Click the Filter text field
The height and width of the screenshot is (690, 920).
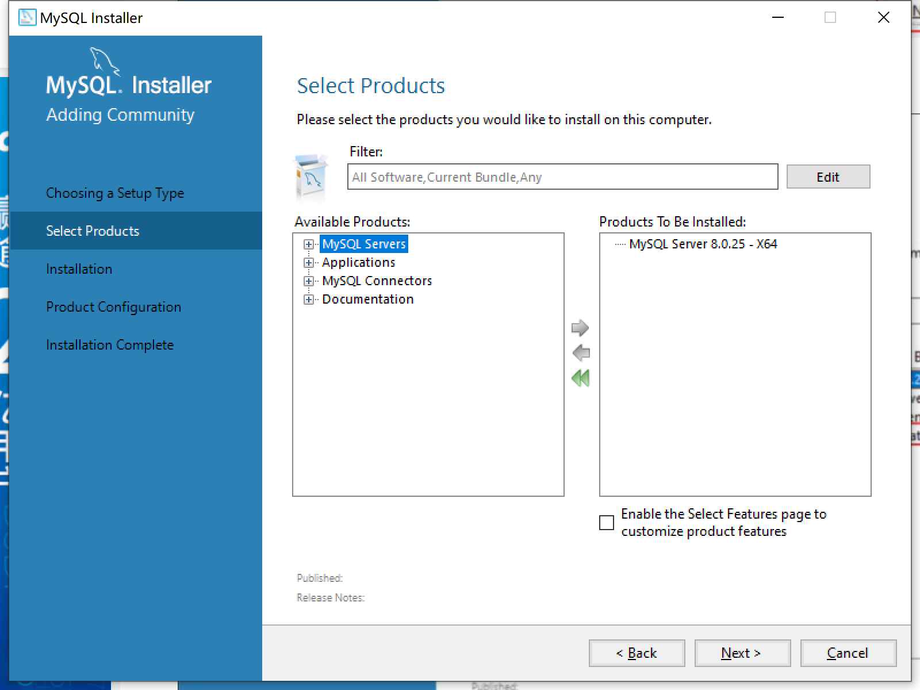pos(562,177)
